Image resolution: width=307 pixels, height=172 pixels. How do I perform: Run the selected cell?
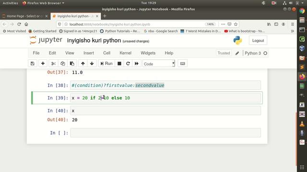[x=106, y=64]
